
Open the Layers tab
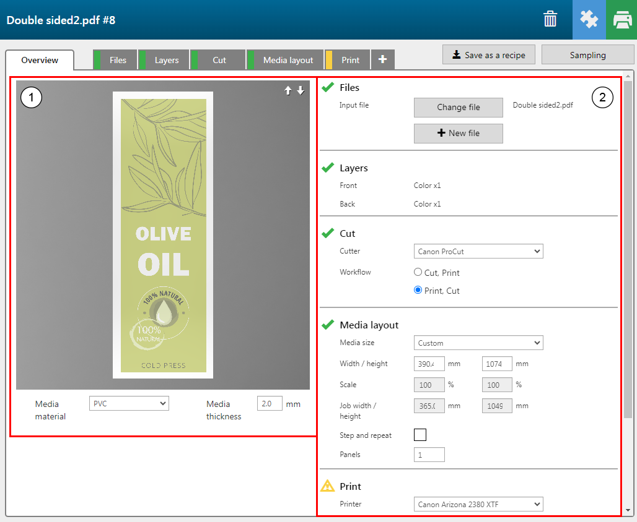166,60
